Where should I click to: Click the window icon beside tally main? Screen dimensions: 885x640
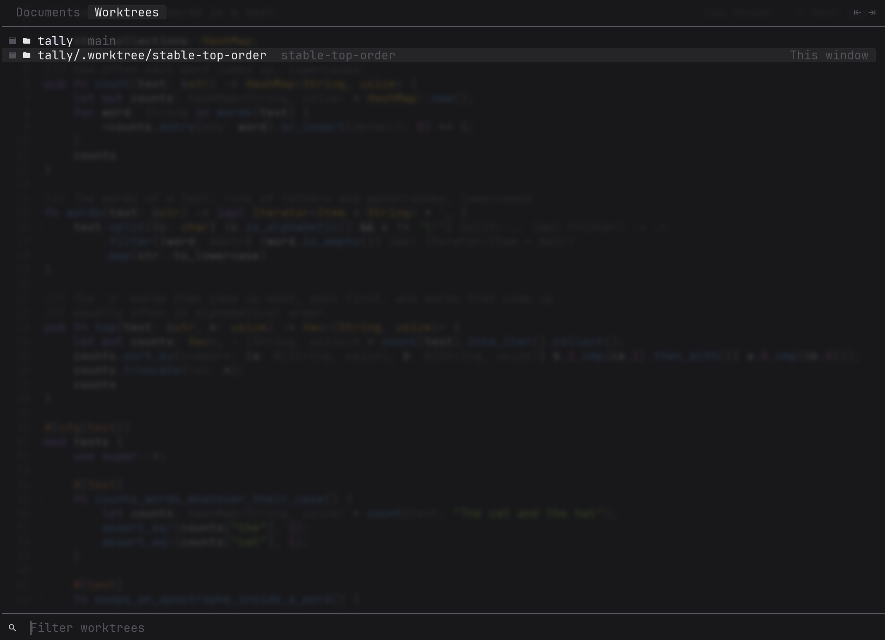[13, 41]
